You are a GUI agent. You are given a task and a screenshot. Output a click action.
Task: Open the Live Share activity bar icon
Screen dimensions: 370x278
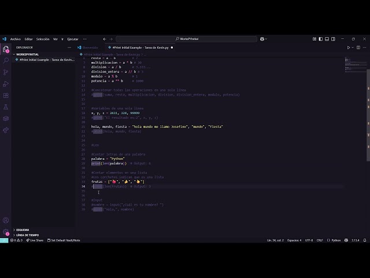tap(6, 130)
